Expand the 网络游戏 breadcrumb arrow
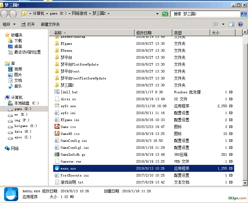The image size is (248, 203). click(90, 14)
